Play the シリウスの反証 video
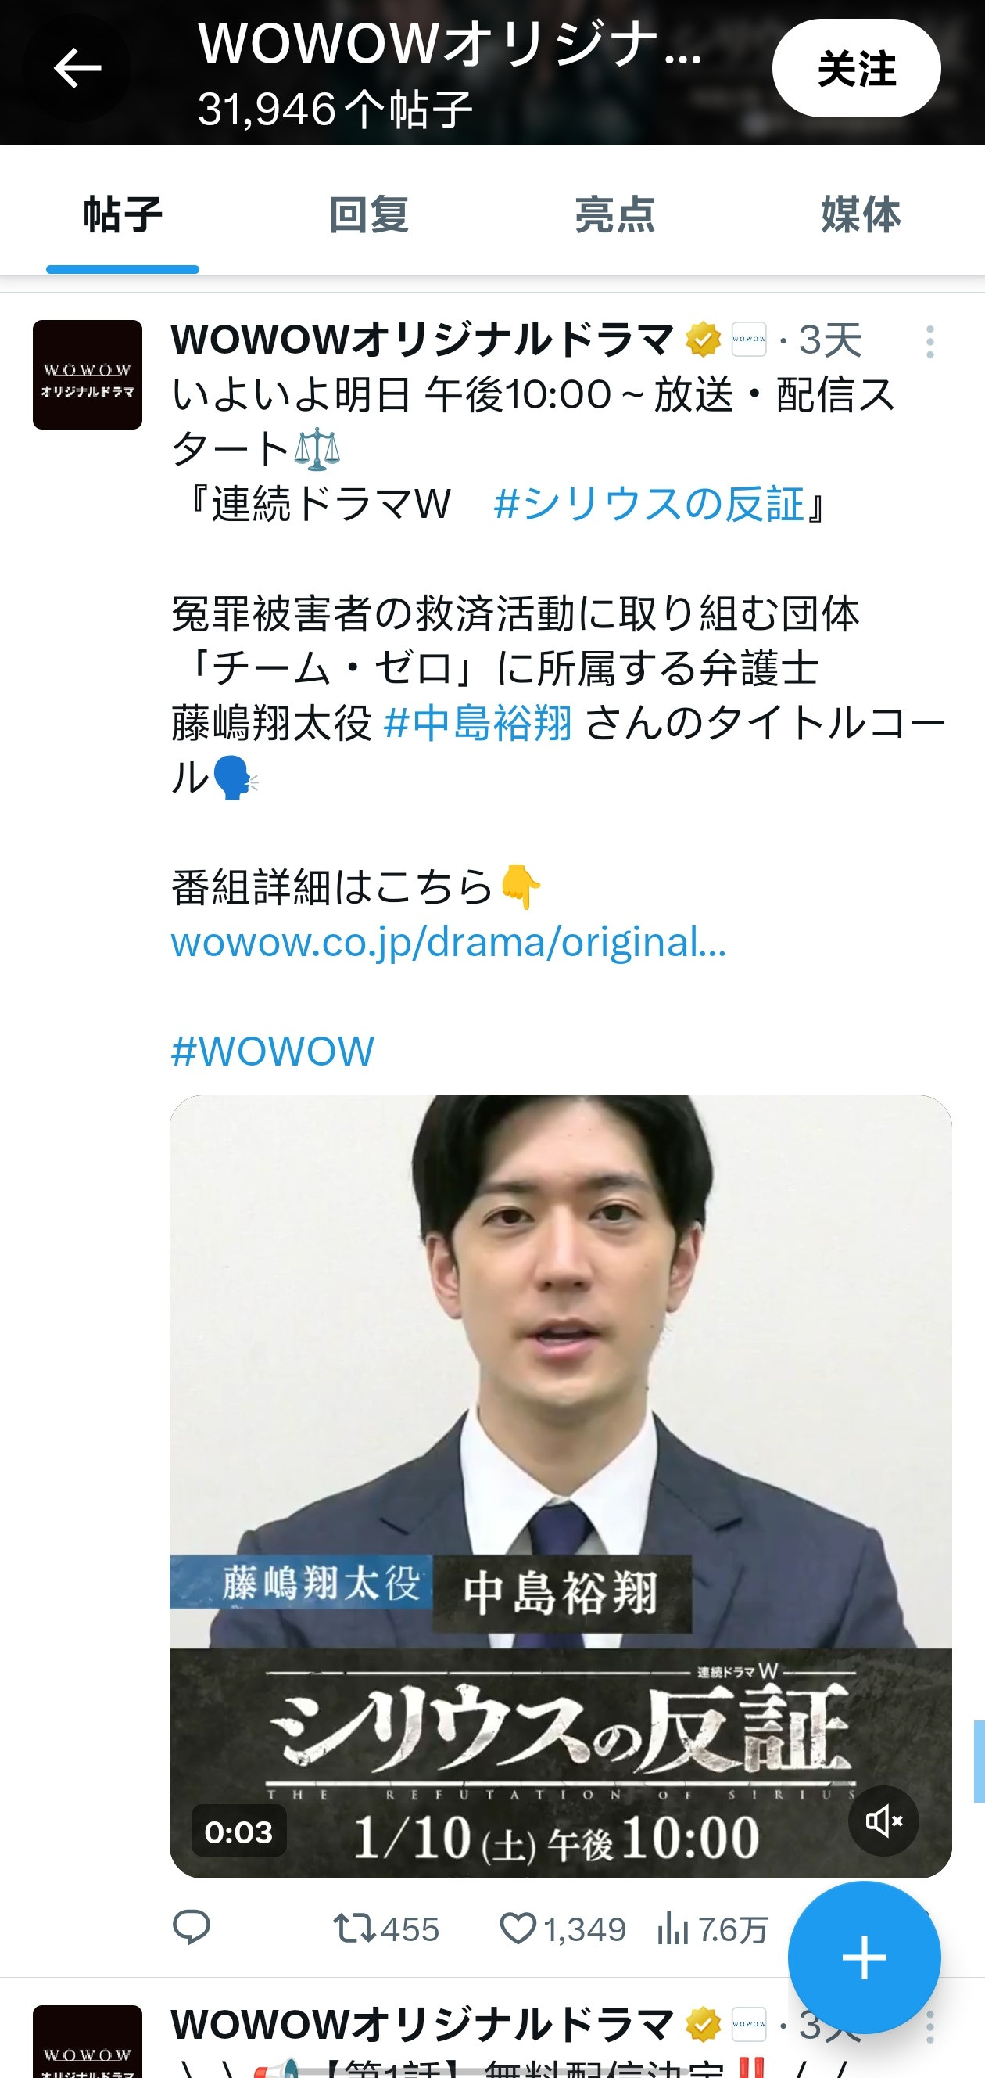The height and width of the screenshot is (2078, 985). tap(561, 1486)
